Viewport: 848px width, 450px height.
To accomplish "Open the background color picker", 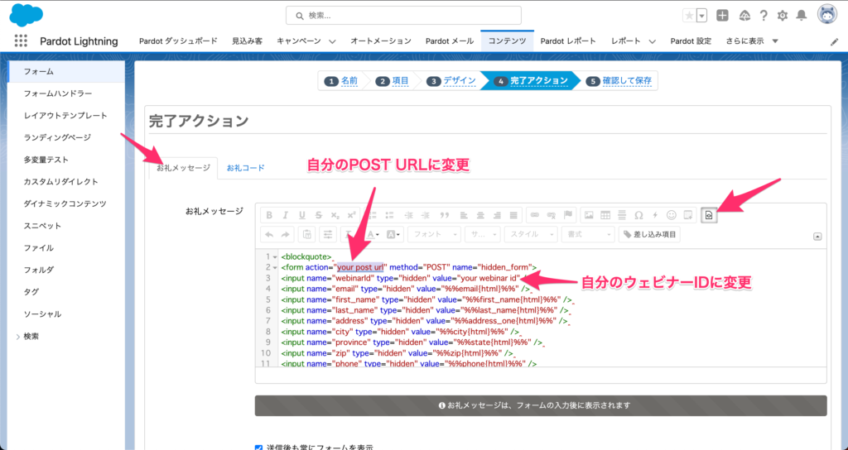I will [393, 234].
